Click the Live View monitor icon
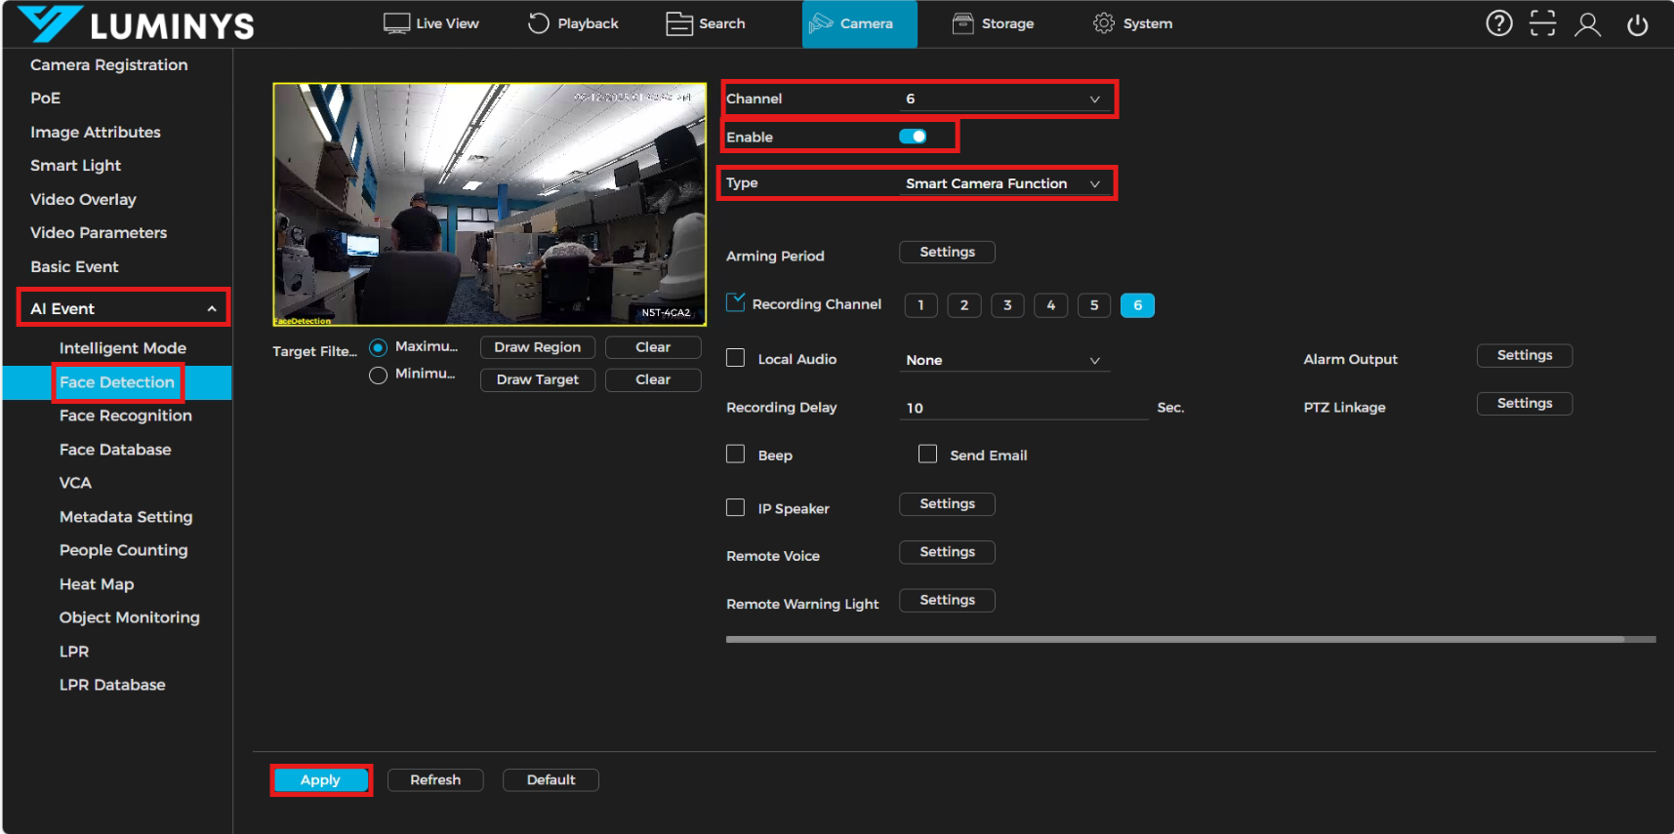The width and height of the screenshot is (1674, 834). pos(396,23)
